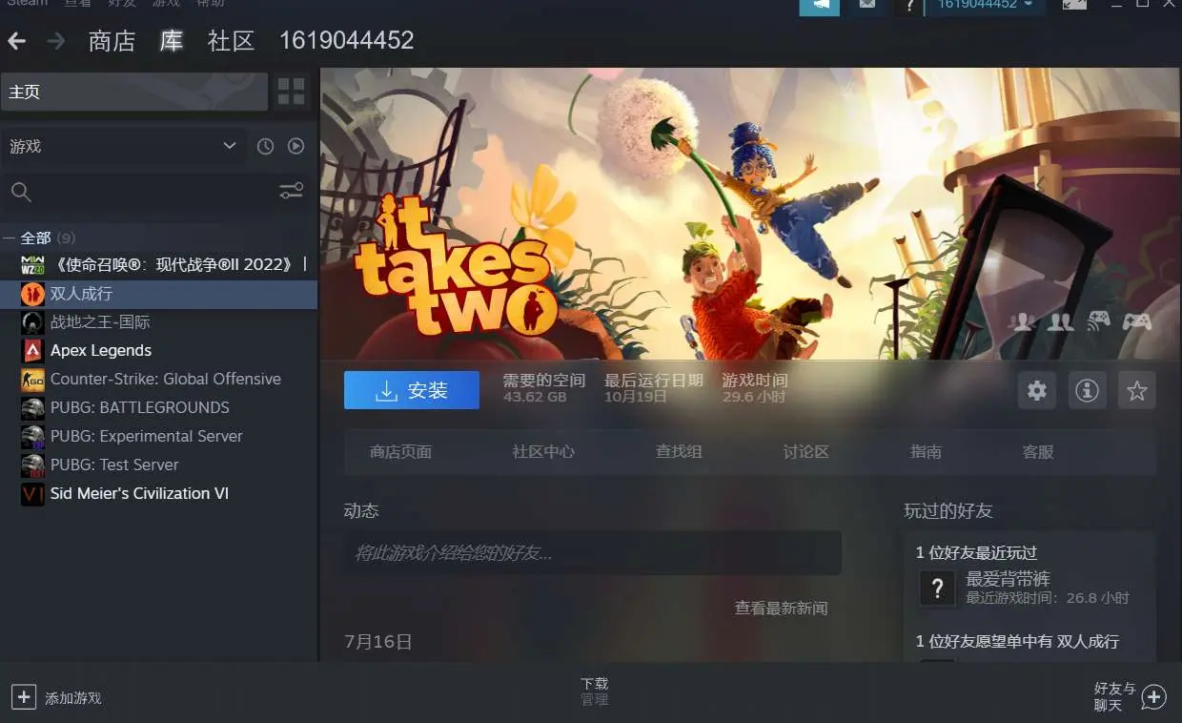
Task: Click 1 位好友愿望单中有 双人成行 heading
Action: (1017, 641)
